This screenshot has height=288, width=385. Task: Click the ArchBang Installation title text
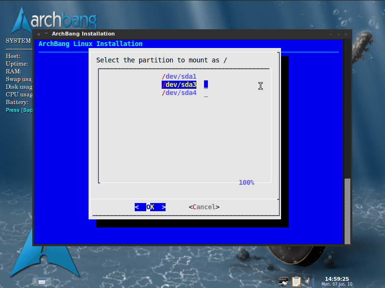coord(83,34)
